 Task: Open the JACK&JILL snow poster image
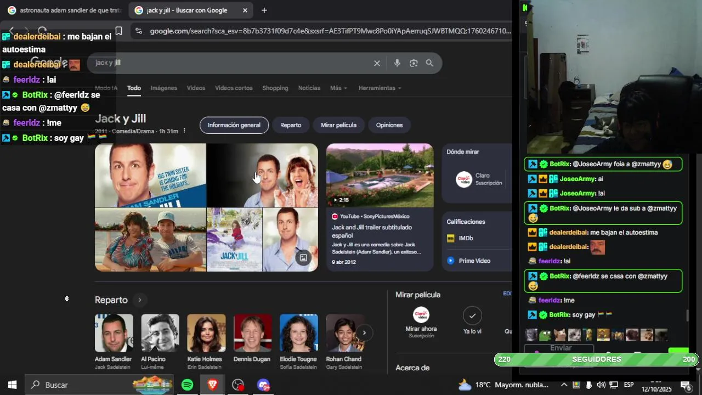(234, 240)
